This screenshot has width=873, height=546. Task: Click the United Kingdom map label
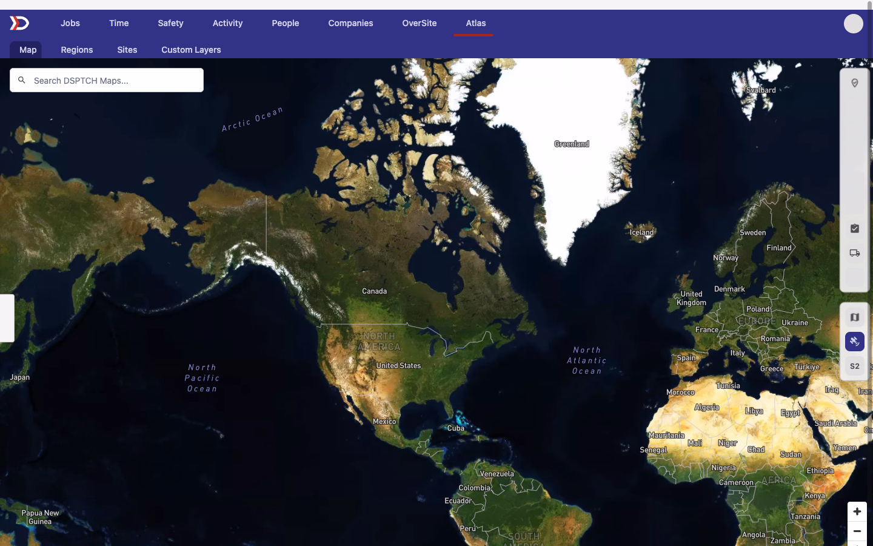point(691,298)
